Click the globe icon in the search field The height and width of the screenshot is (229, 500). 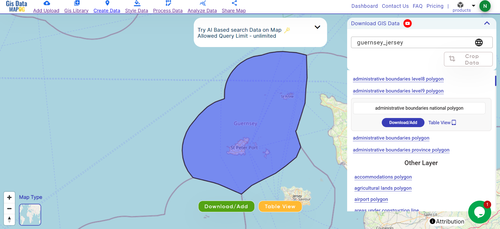[479, 42]
